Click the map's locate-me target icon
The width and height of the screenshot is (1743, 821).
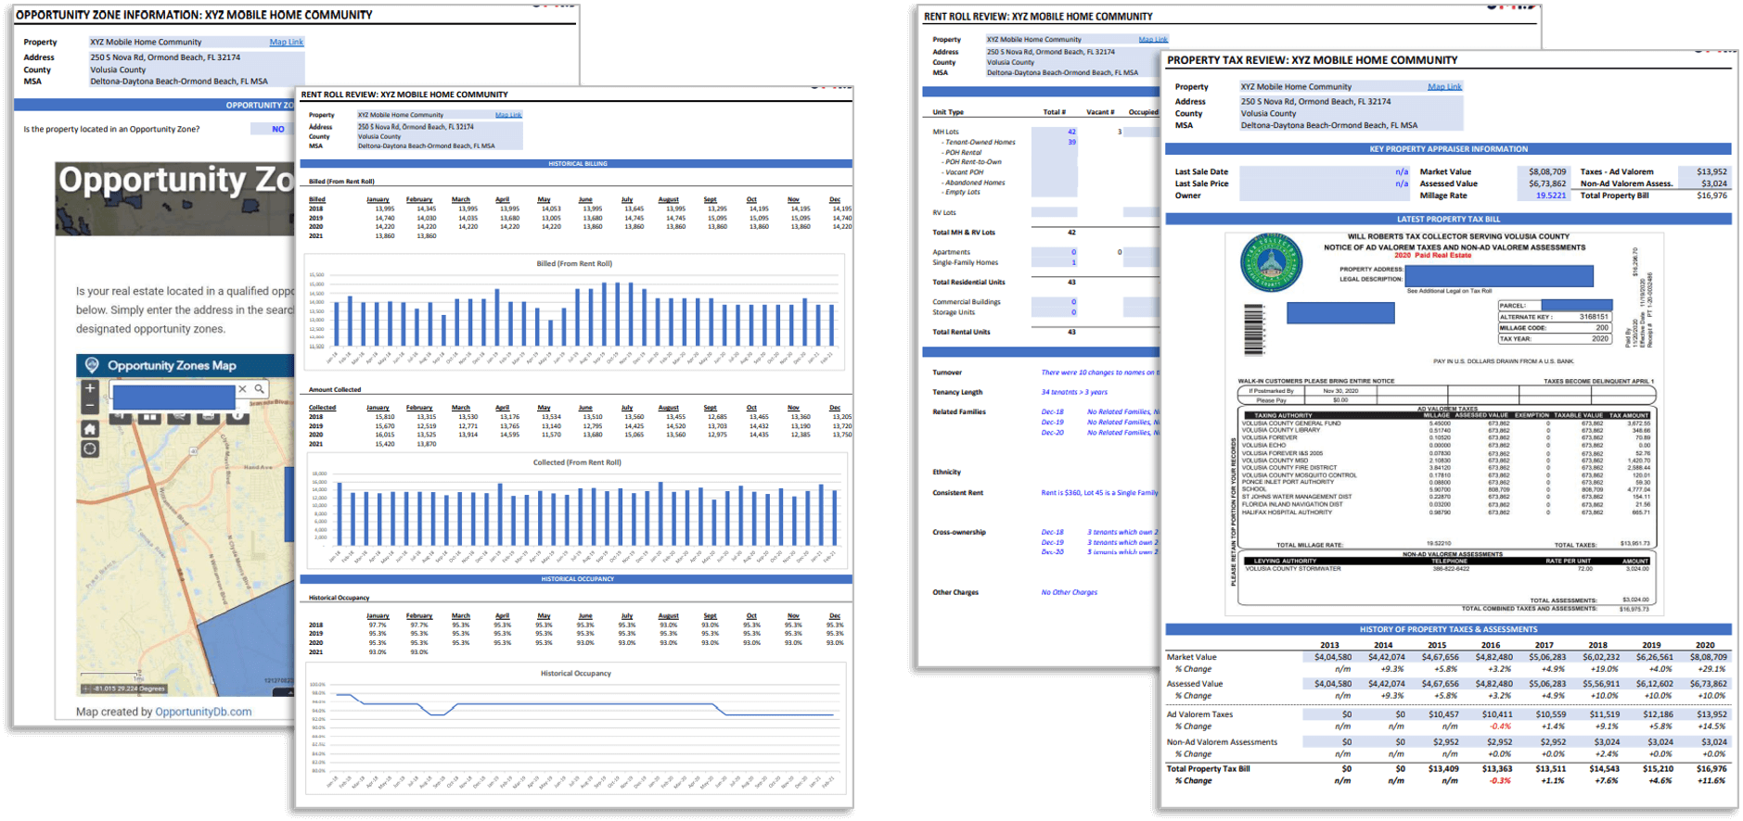tap(90, 449)
